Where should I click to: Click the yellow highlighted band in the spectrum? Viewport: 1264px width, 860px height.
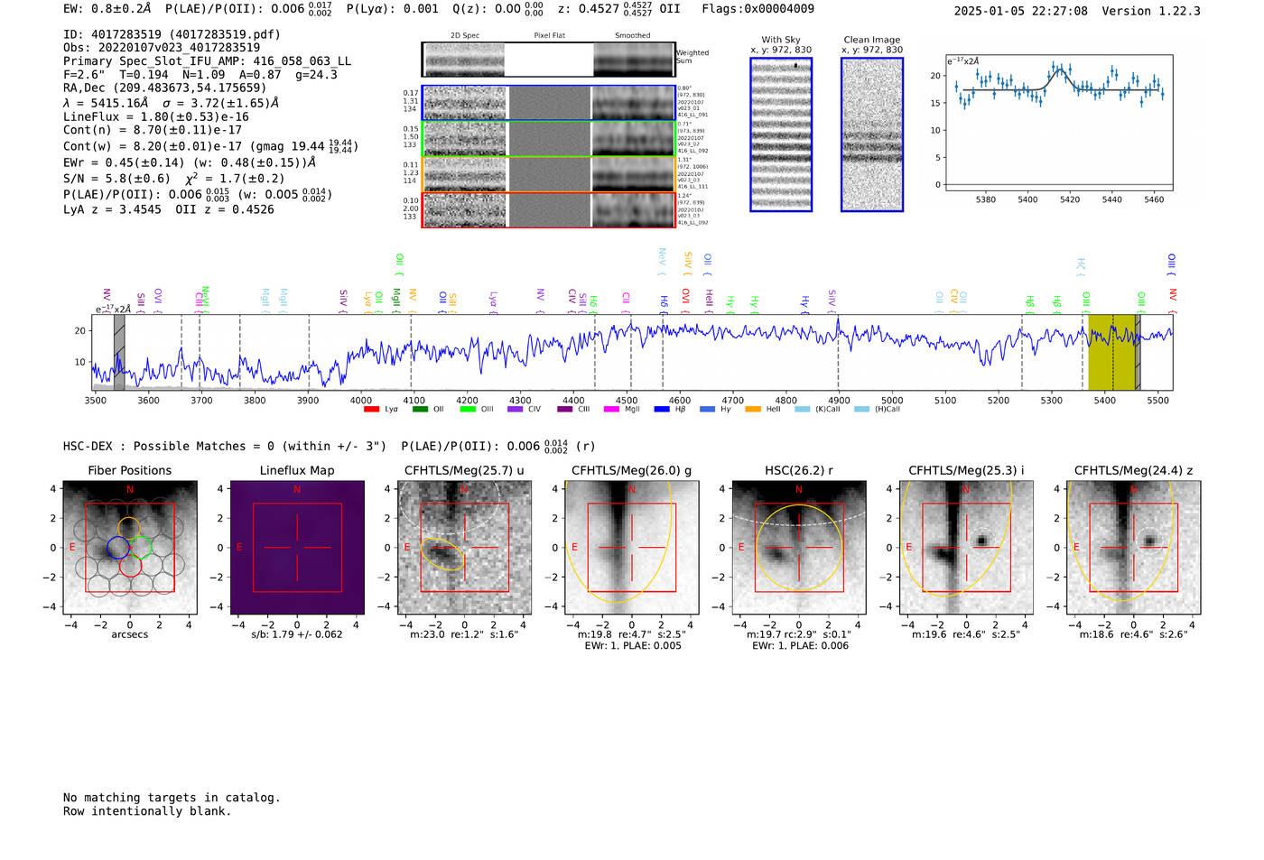pos(1111,352)
